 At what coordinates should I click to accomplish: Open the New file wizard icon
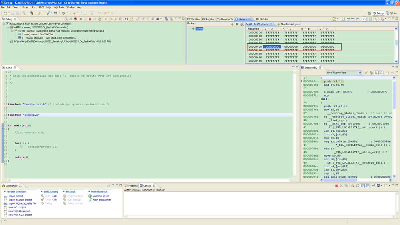5,13
